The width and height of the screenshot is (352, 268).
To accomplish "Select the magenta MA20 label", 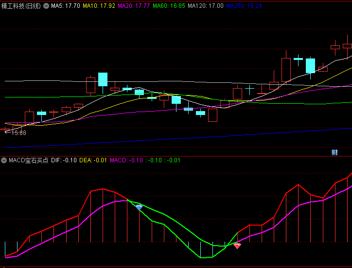I will click(x=134, y=6).
